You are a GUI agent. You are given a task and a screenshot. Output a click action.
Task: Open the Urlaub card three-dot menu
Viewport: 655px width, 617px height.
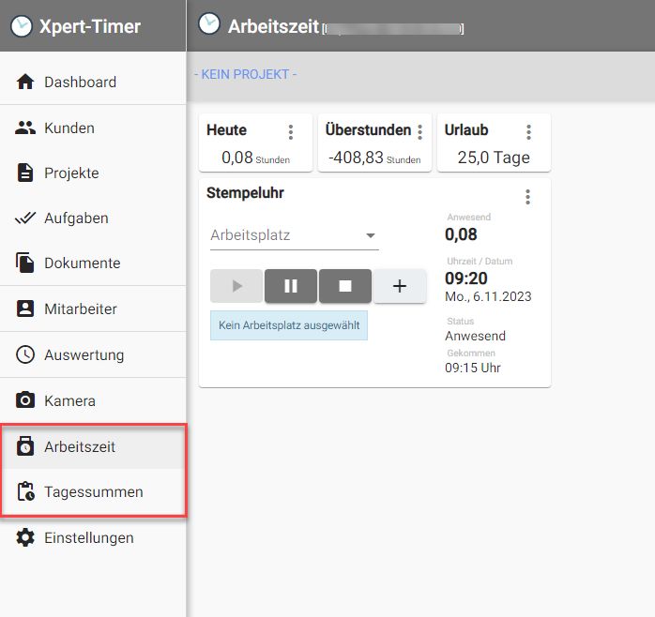coord(528,132)
